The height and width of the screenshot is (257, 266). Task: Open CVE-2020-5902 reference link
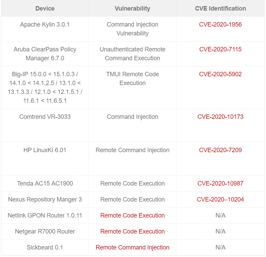tap(220, 74)
